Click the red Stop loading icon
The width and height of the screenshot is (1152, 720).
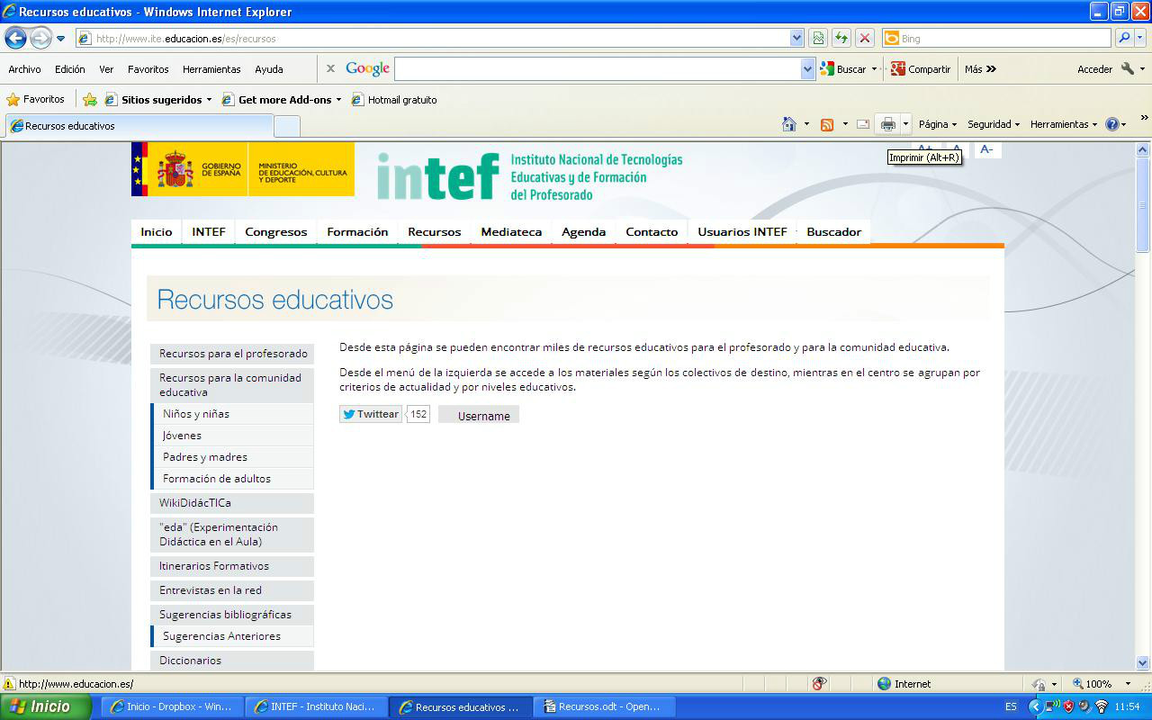(865, 38)
